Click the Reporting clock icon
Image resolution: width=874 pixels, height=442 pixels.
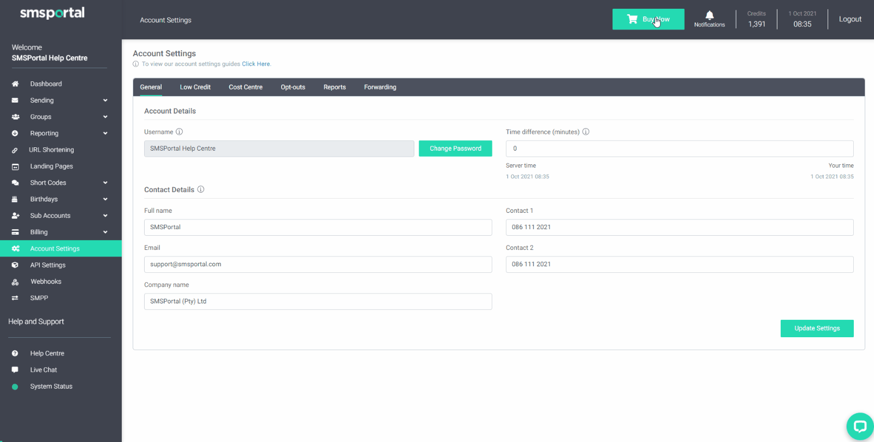pyautogui.click(x=15, y=133)
